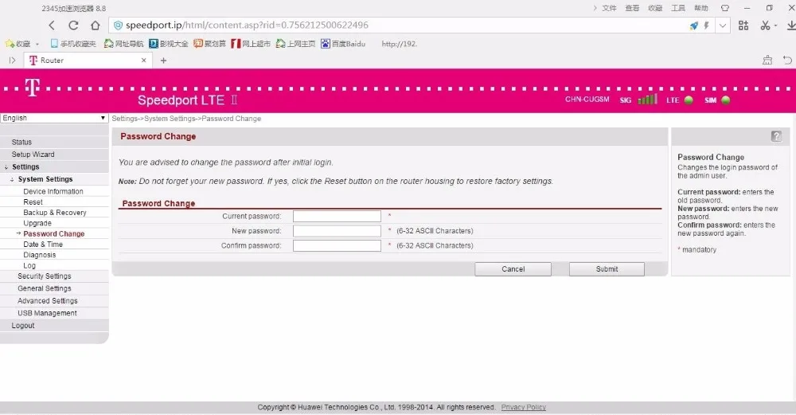This screenshot has height=415, width=796.
Task: Expand Advanced Settings in sidebar
Action: coord(48,301)
